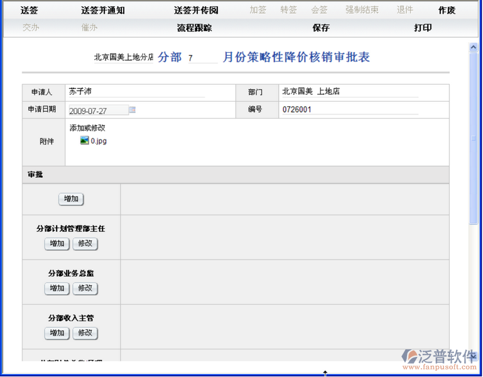This screenshot has height=377, width=483.
Task: Click 送签 in the toolbar
Action: pos(30,10)
